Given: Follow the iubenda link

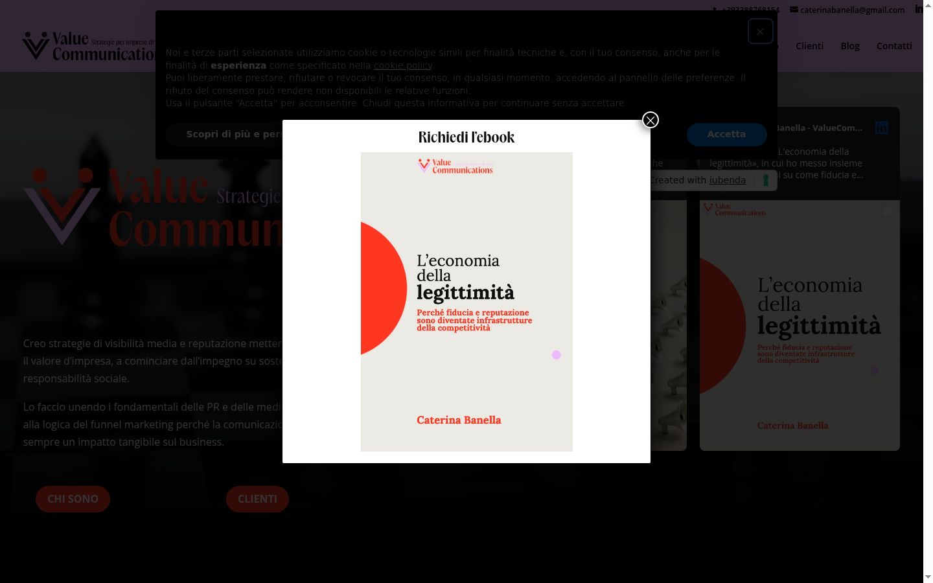Looking at the screenshot, I should coord(728,180).
